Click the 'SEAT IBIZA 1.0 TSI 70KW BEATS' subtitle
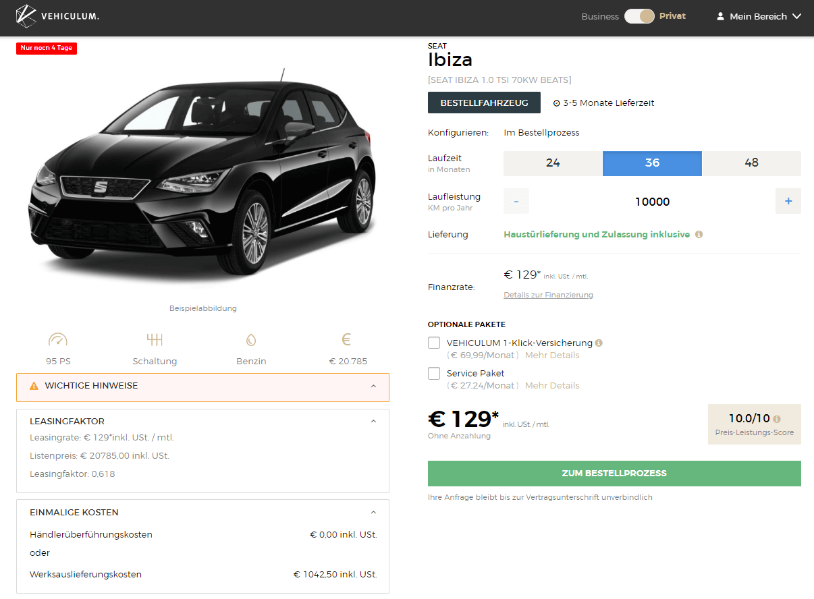814x599 pixels. (x=499, y=80)
